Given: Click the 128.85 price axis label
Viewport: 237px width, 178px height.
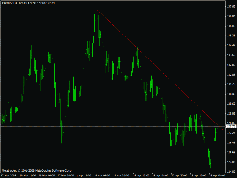Looking at the screenshot, I should 231,113.
